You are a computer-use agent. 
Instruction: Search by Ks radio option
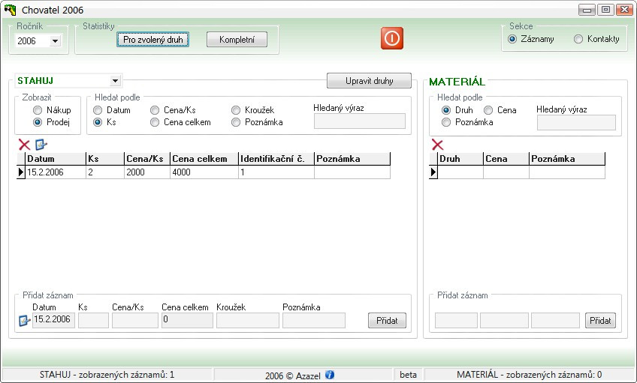98,122
